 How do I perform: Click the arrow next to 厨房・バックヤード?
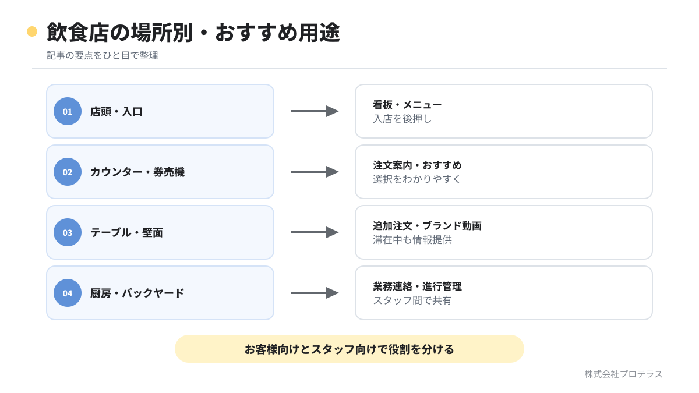pos(315,293)
